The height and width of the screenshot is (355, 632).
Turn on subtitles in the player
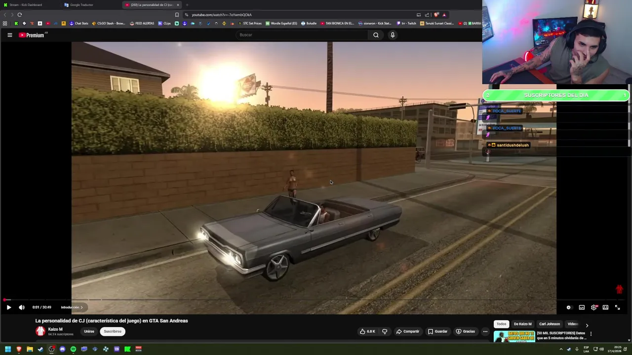click(x=582, y=307)
